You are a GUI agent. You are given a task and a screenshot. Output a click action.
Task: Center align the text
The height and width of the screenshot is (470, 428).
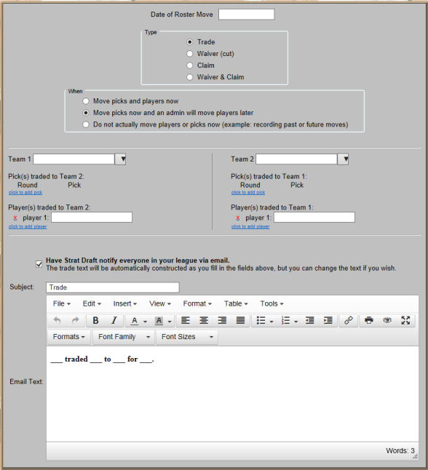pos(204,320)
